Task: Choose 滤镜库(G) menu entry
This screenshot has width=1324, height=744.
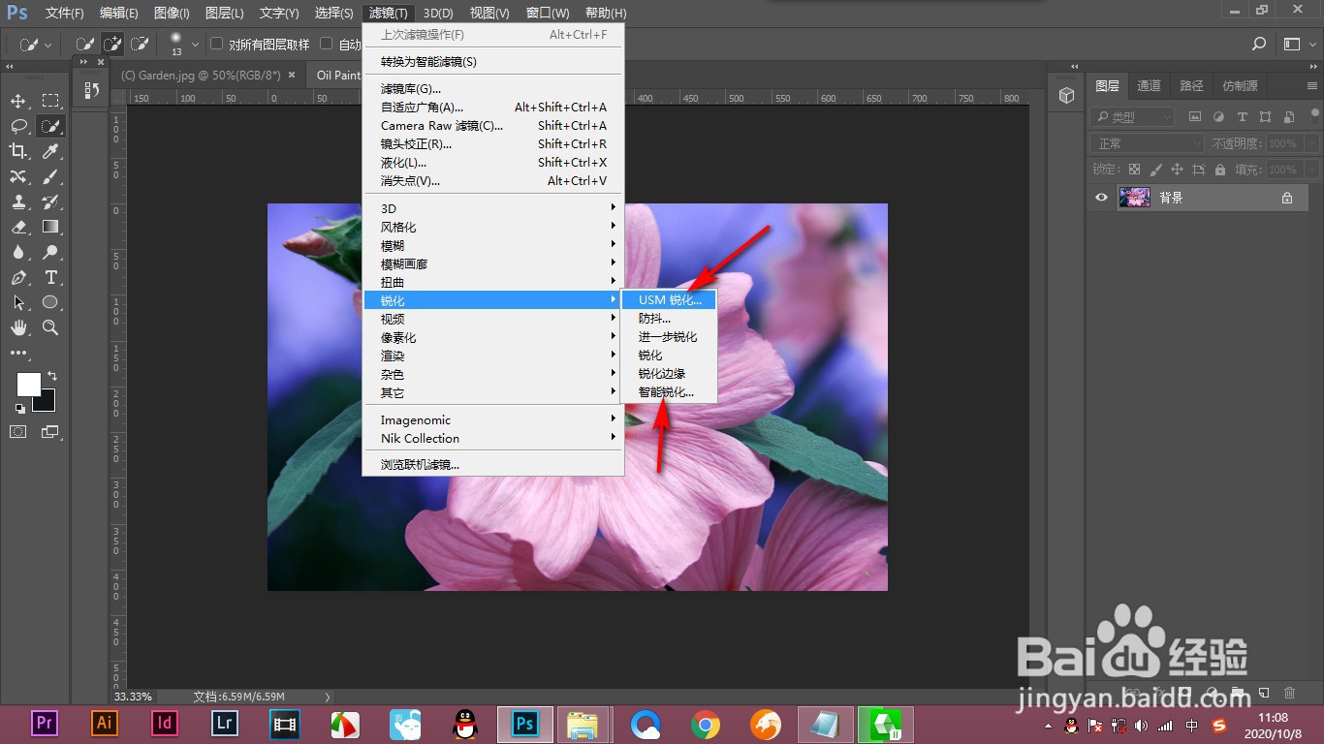Action: click(x=492, y=89)
